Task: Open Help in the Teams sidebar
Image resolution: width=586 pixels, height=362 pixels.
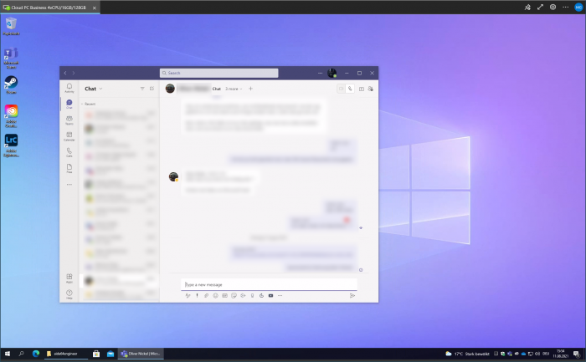Action: tap(69, 294)
